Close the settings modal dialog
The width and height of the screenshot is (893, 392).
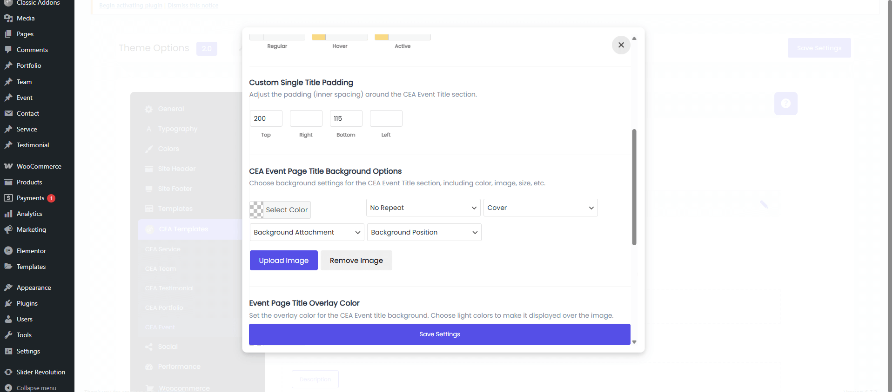tap(621, 45)
